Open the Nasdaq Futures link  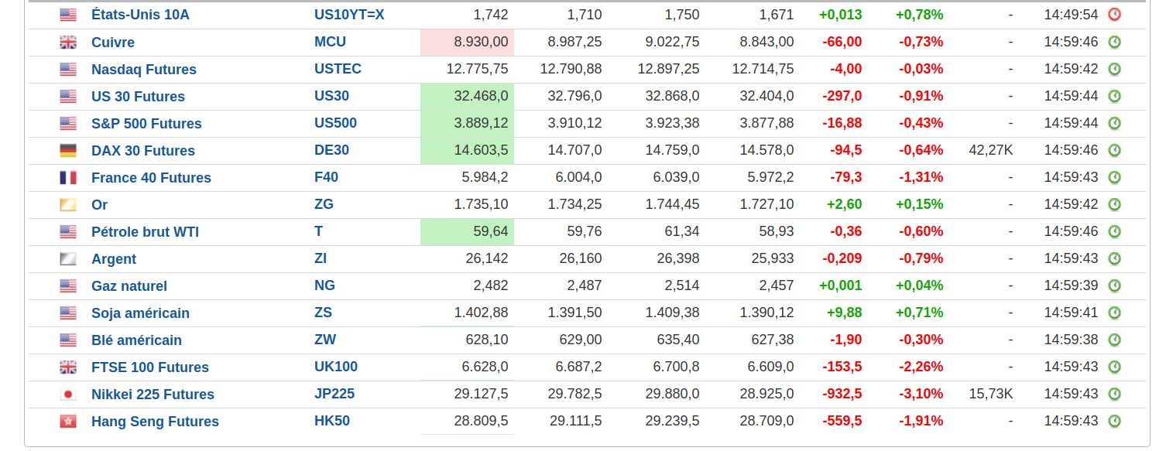coord(144,70)
